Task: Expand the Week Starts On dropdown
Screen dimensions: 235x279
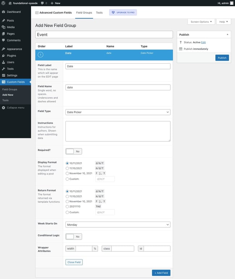Action: 118,225
